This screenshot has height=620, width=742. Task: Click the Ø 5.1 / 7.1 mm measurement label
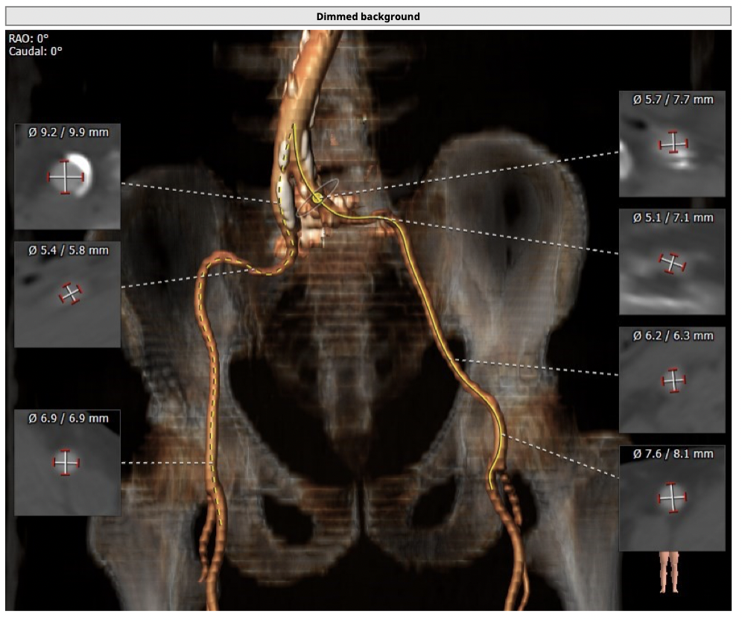point(673,218)
